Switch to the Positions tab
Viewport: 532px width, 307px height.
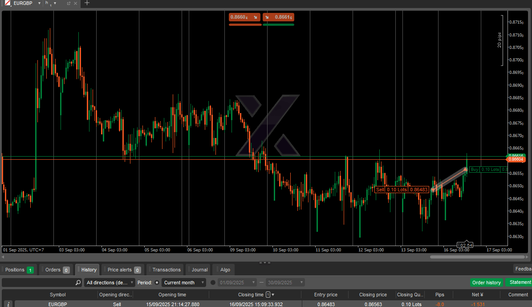(19, 270)
